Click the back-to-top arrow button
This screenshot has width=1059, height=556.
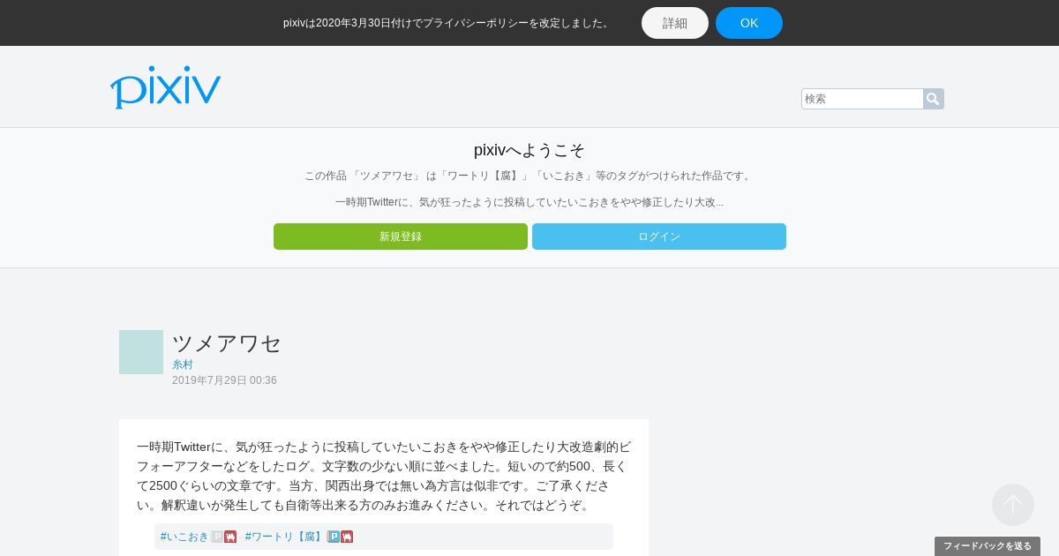point(1013,505)
